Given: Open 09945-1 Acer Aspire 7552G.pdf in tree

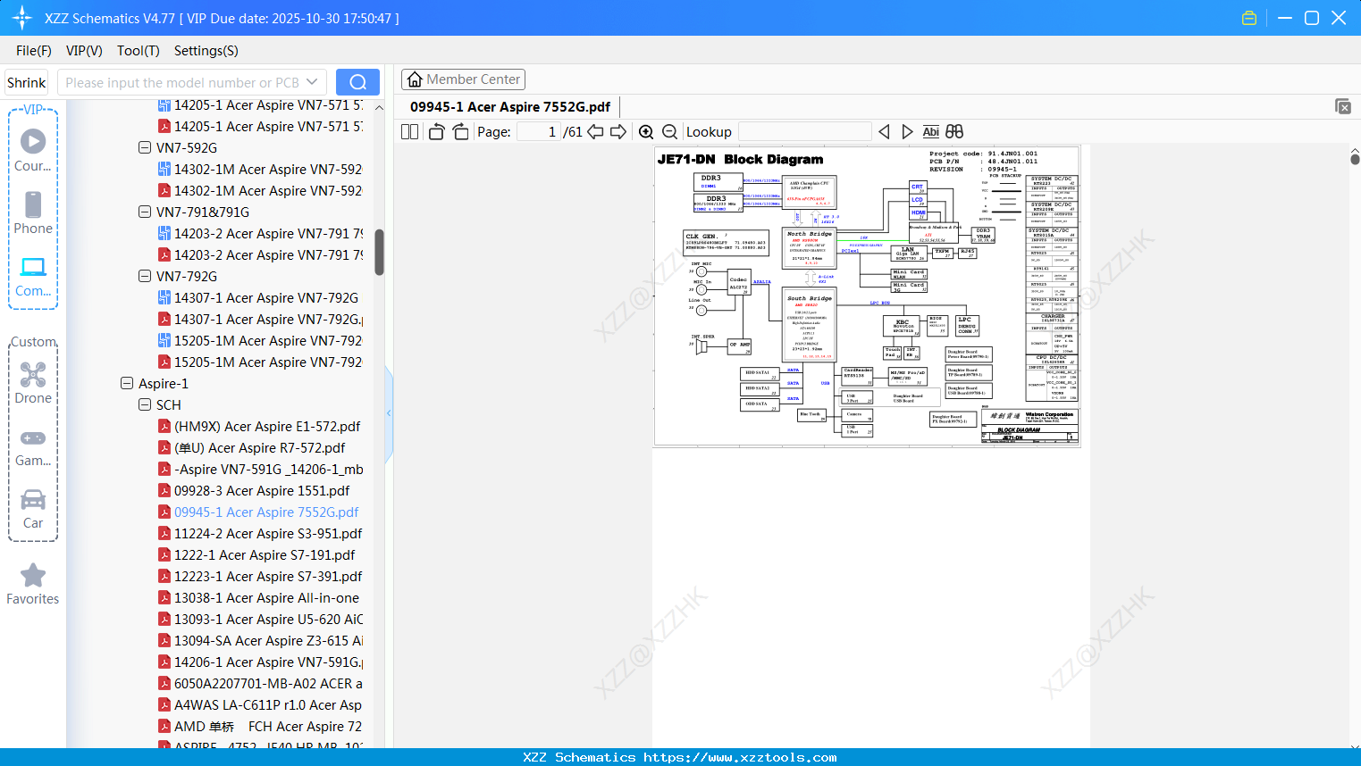Looking at the screenshot, I should (x=266, y=512).
